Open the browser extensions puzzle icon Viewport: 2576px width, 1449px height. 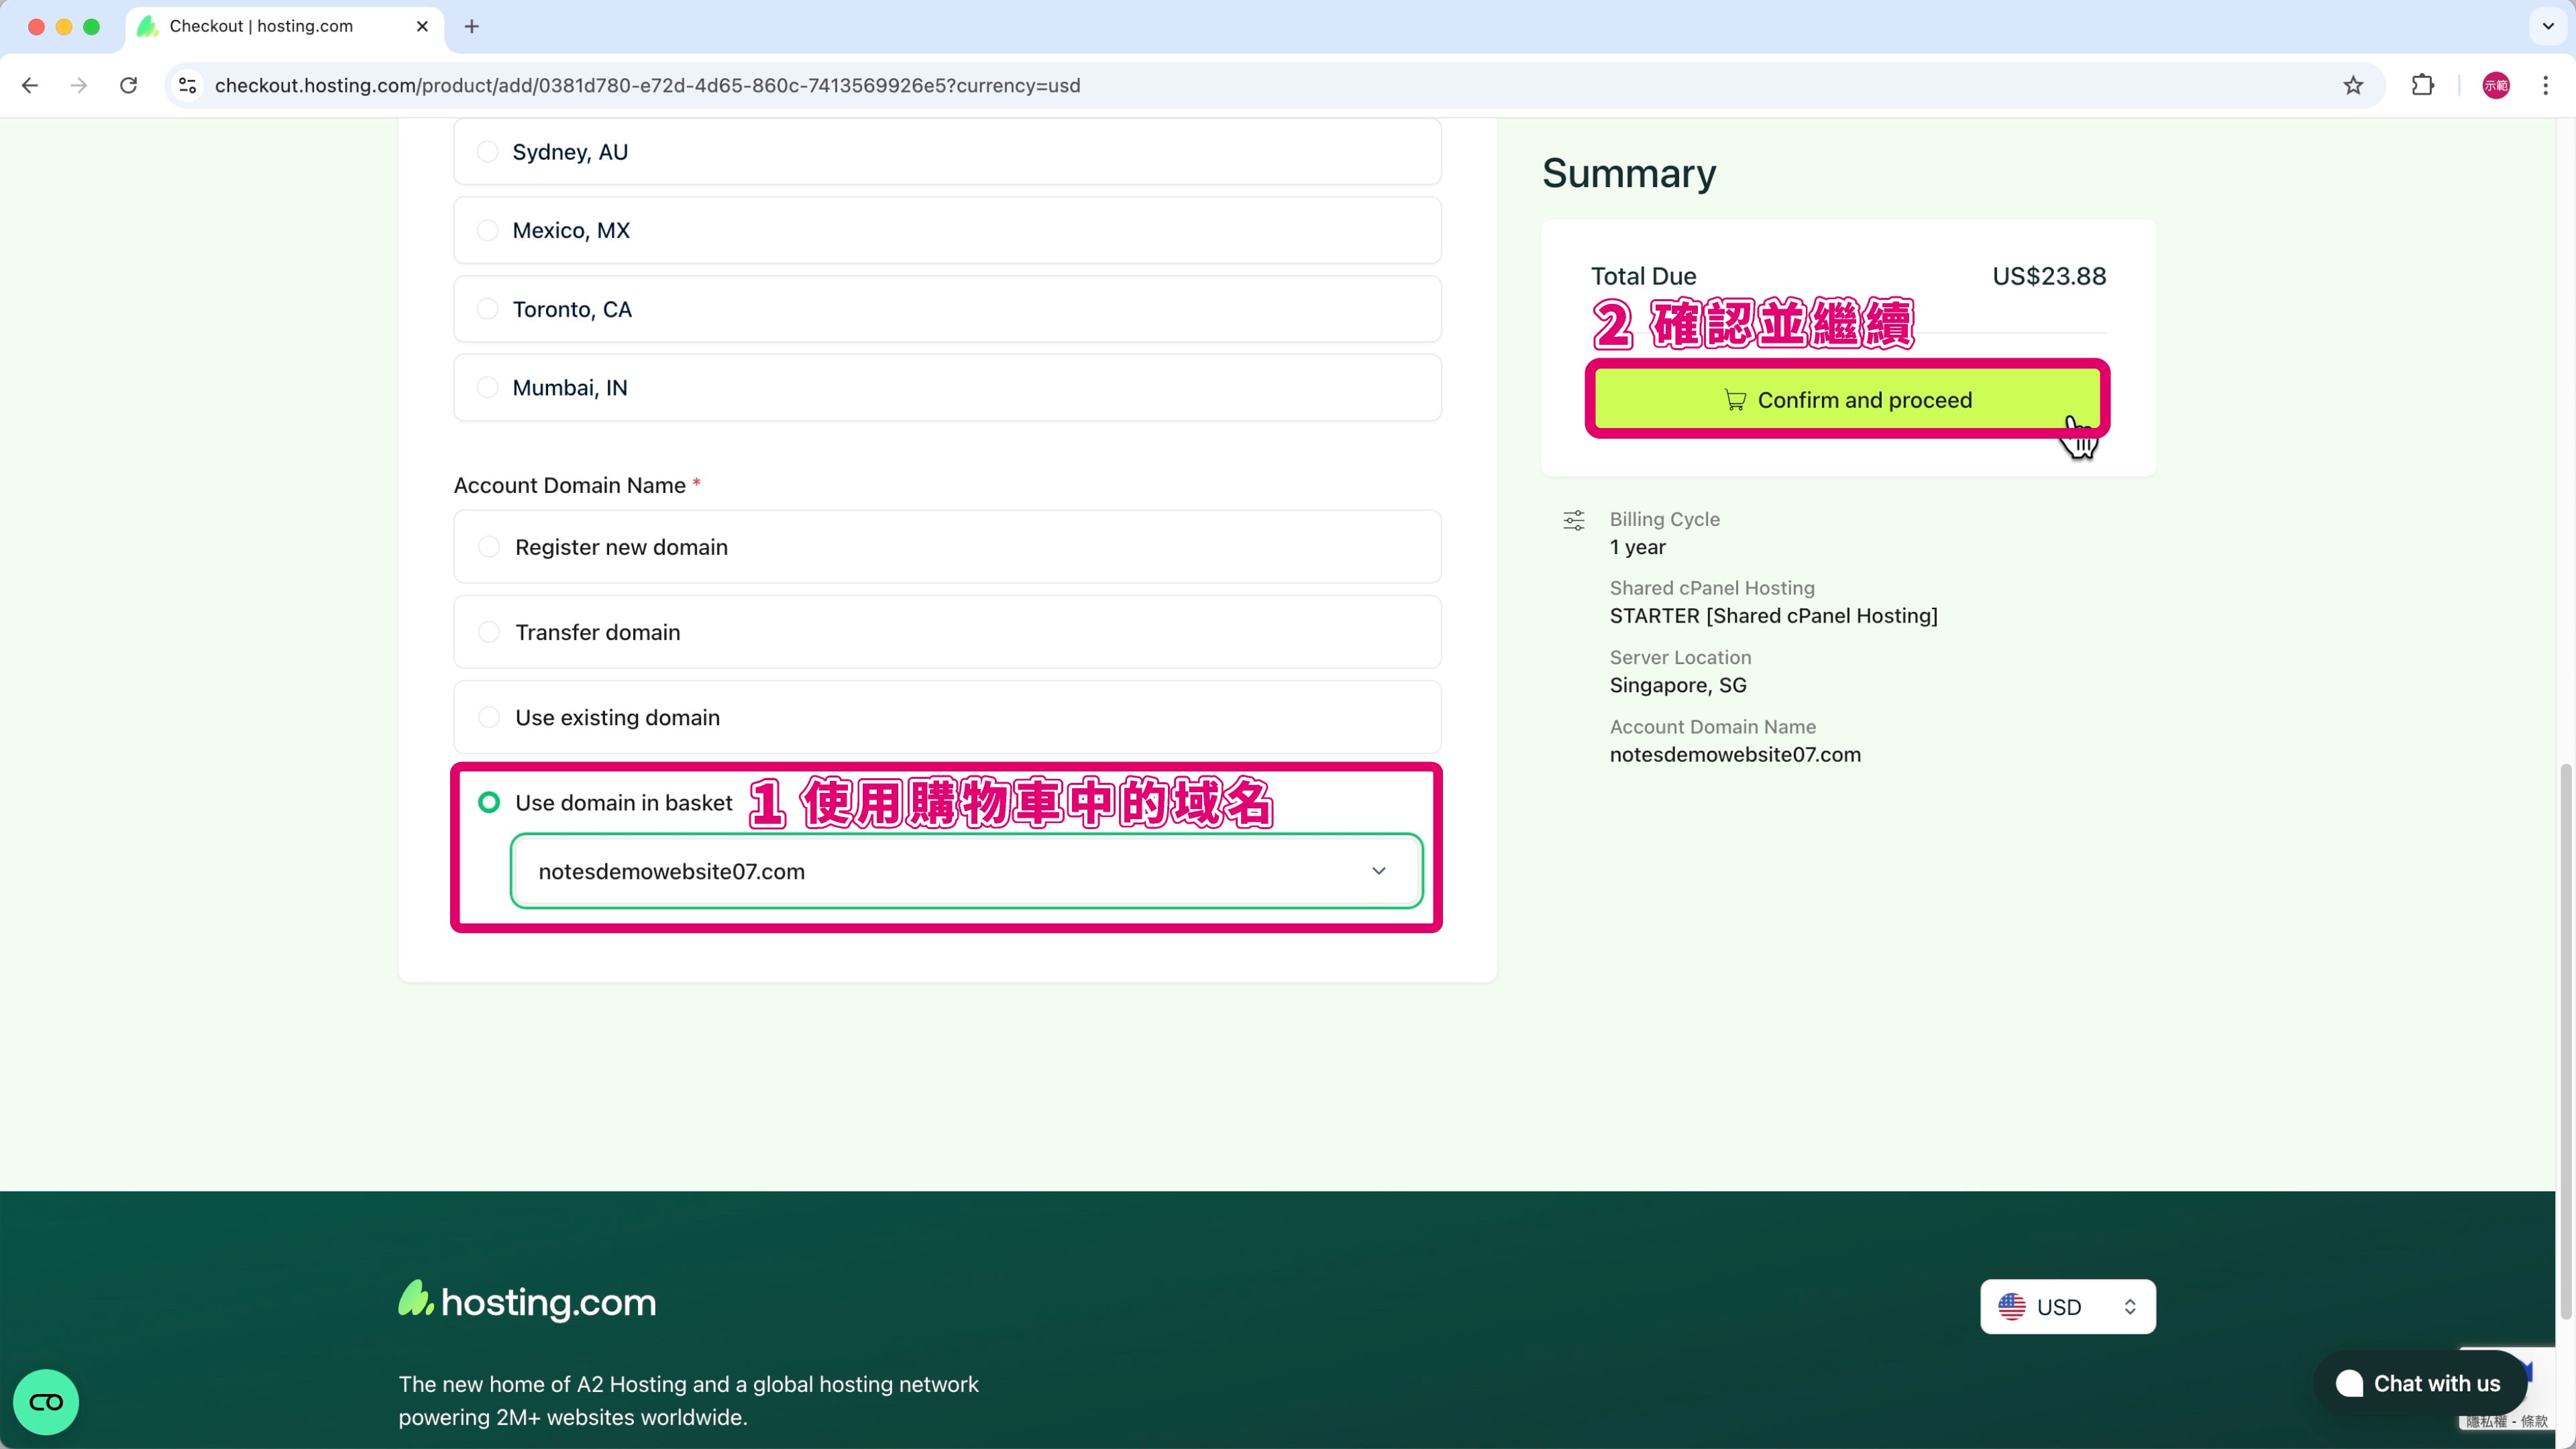click(2422, 85)
